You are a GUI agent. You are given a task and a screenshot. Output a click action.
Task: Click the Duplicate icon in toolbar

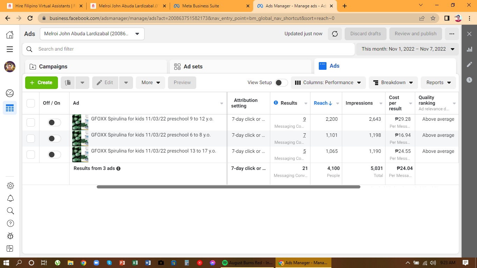pyautogui.click(x=68, y=83)
